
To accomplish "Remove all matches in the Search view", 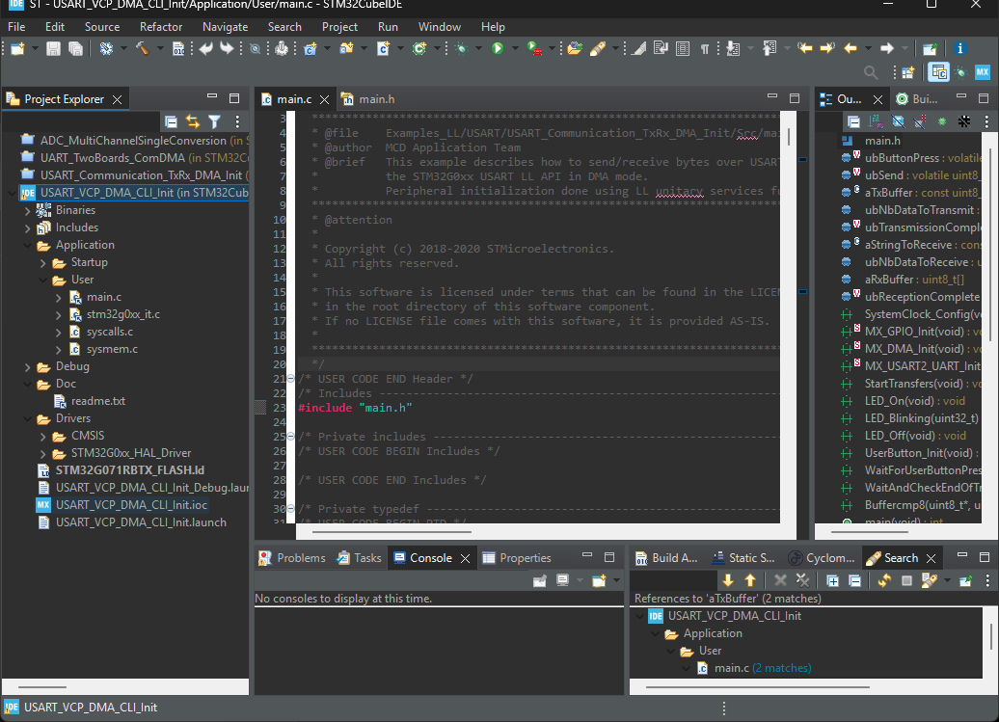I will pyautogui.click(x=802, y=579).
